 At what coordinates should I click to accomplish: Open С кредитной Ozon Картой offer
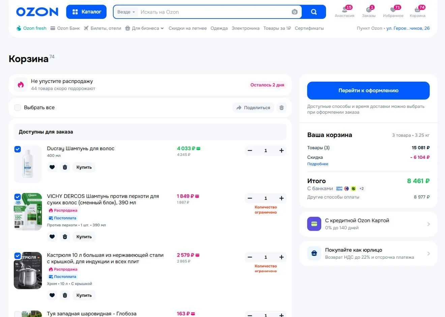tap(368, 224)
